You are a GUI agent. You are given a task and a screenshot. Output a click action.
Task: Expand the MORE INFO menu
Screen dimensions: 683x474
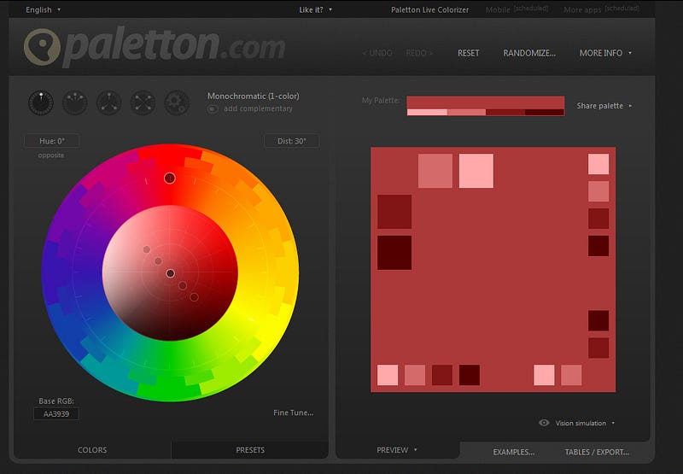pyautogui.click(x=605, y=53)
